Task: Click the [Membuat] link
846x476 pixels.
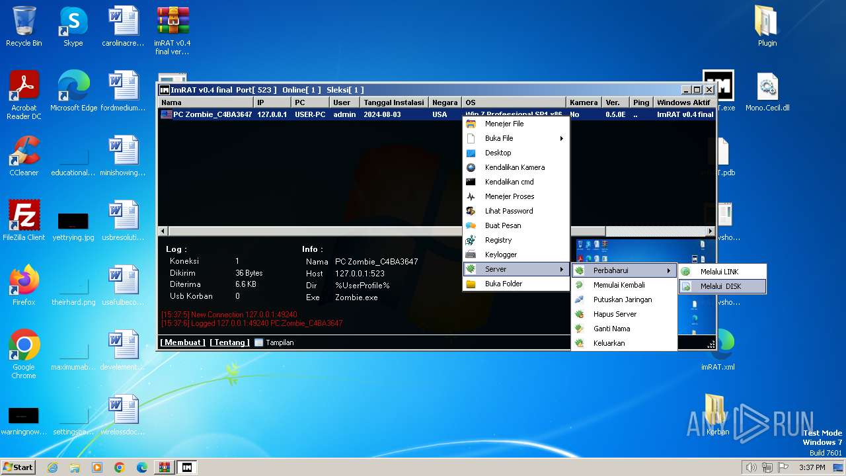Action: pyautogui.click(x=182, y=342)
